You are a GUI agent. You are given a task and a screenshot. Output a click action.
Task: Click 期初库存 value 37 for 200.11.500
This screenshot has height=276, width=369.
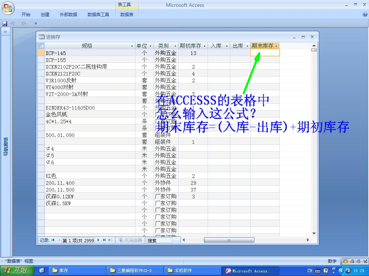click(193, 190)
